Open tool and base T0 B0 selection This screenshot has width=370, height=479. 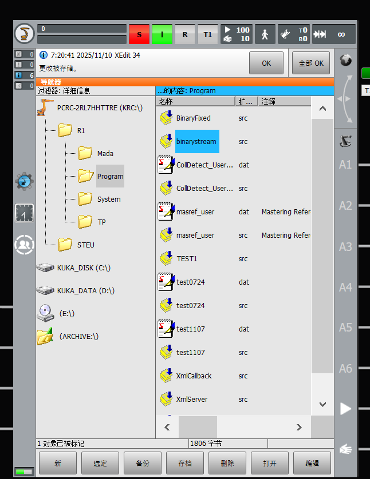(x=294, y=34)
